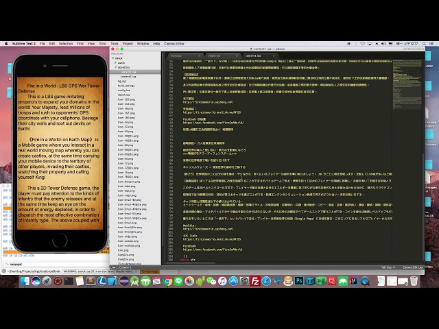This screenshot has height=329, width=439.
Task: Open the Corona Editor menu
Action: tap(174, 44)
